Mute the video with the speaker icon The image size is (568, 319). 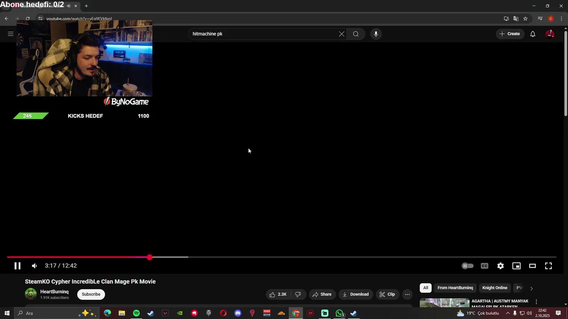point(34,266)
